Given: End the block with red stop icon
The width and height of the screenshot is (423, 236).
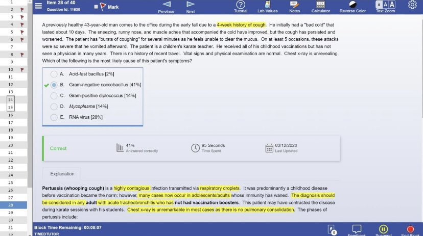Looking at the screenshot, I should [x=410, y=229].
